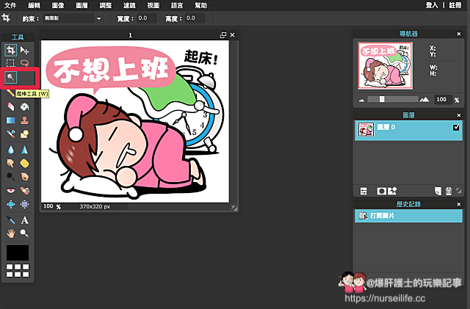
Task: Click the navigator zoom-out mountain icon
Action: point(361,100)
